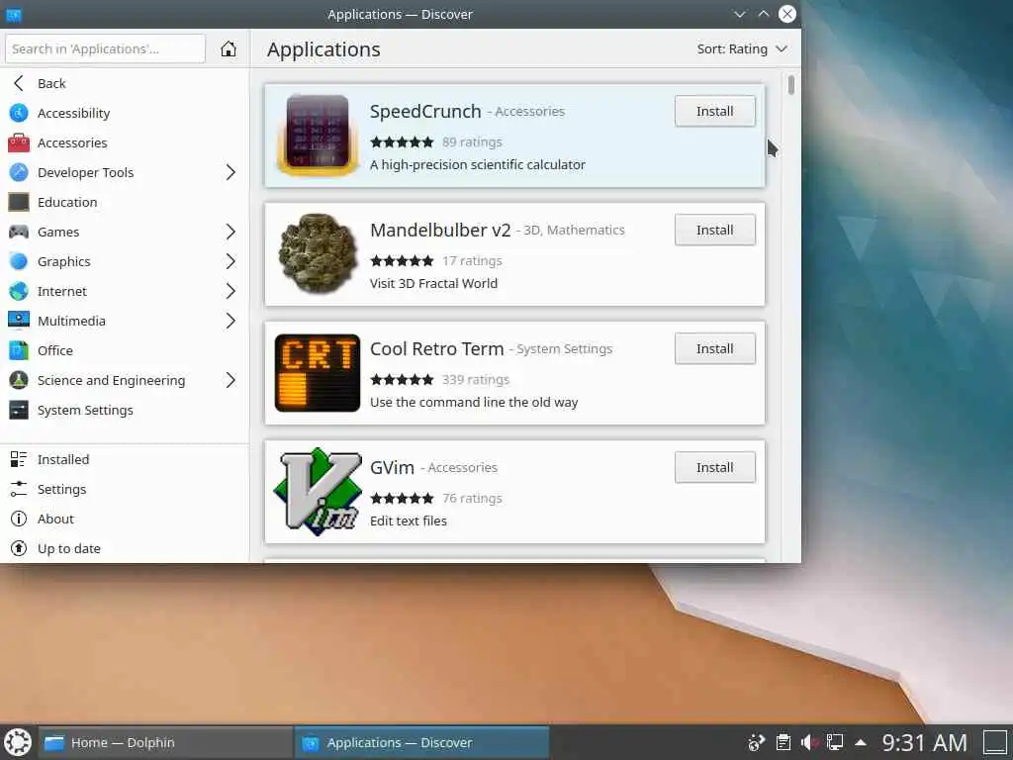Click the Multimedia category icon

(x=19, y=322)
